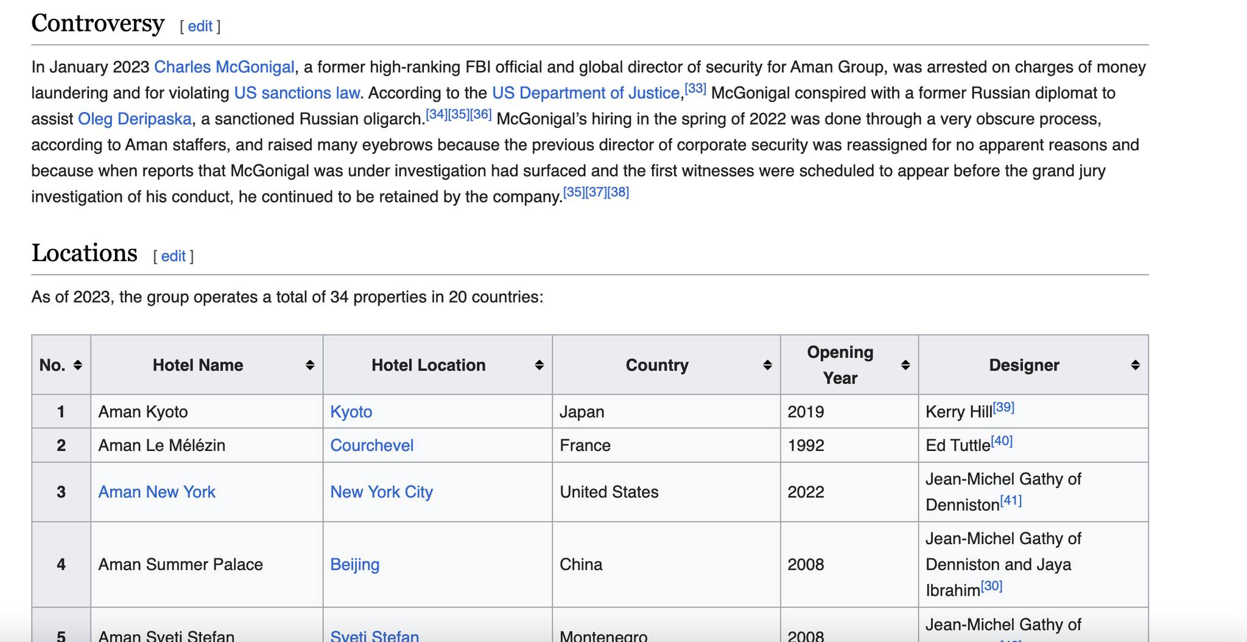Image resolution: width=1247 pixels, height=642 pixels.
Task: Sort table by Country column arrows
Action: [x=767, y=365]
